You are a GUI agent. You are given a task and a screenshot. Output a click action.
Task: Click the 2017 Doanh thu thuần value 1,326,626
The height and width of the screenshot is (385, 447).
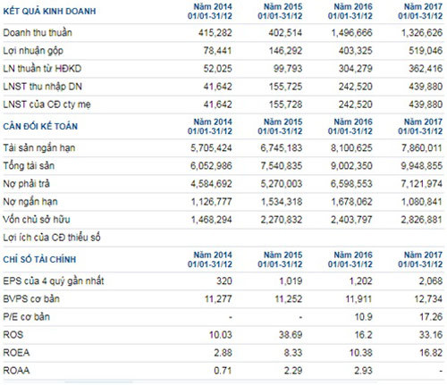[422, 33]
